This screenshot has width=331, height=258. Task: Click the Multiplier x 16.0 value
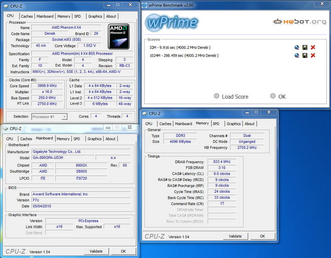click(x=47, y=92)
